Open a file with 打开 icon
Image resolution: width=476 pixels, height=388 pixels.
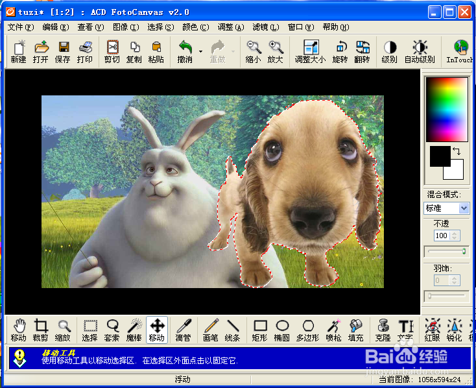[x=41, y=51]
